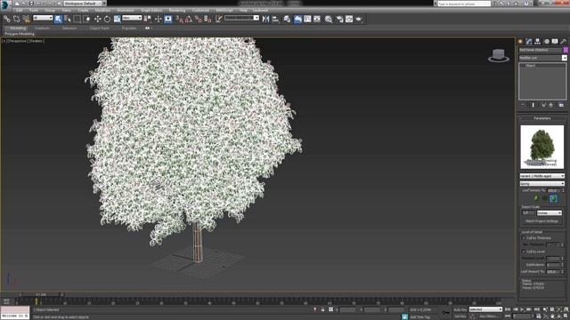Image resolution: width=570 pixels, height=320 pixels.
Task: Click Select and Manipulate icon
Action: click(x=159, y=19)
